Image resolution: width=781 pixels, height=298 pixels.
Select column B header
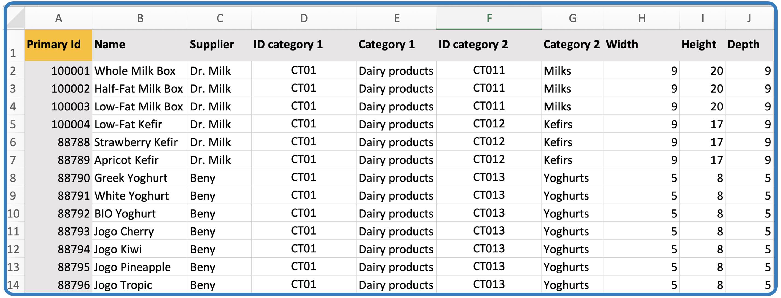(140, 18)
